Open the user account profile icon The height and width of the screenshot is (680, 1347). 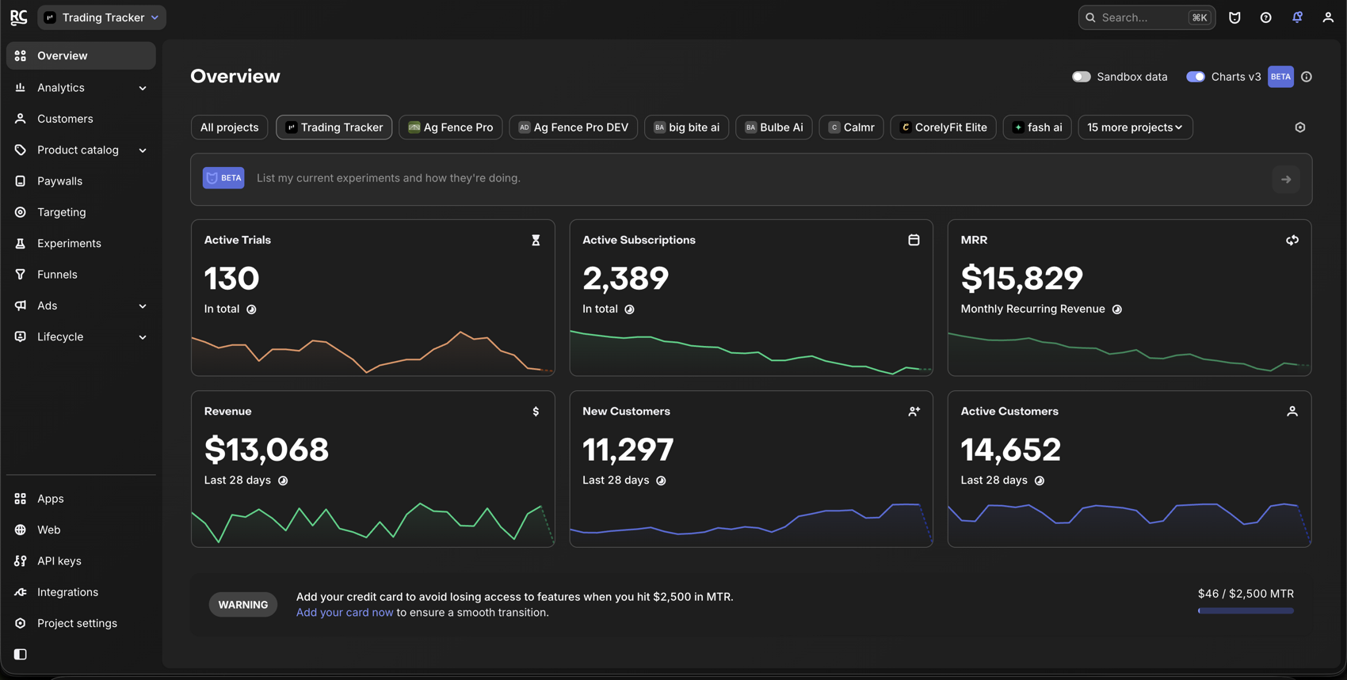1328,17
